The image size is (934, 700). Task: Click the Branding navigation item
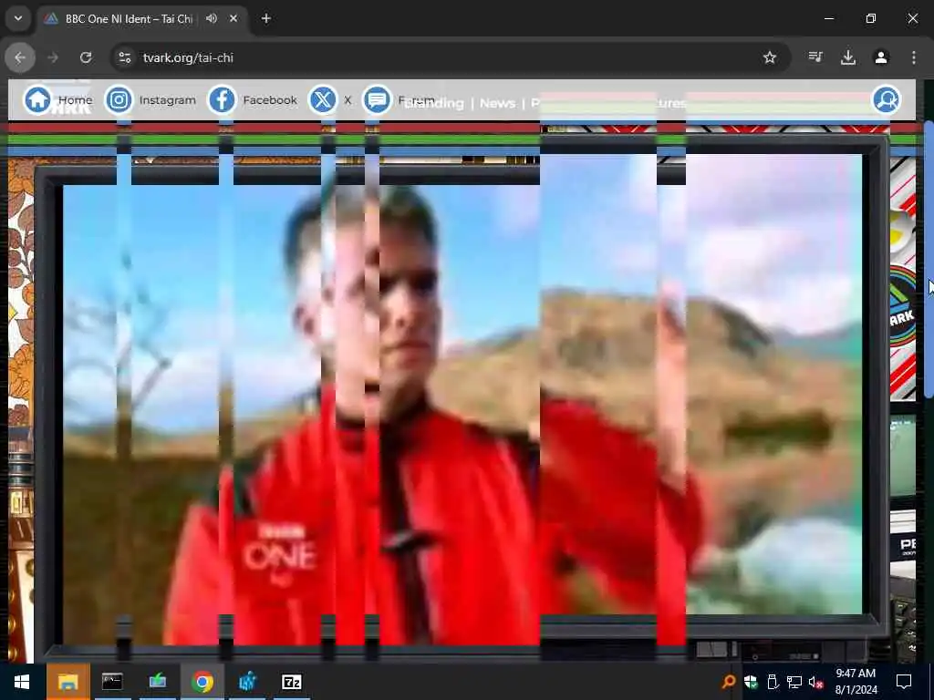click(434, 104)
